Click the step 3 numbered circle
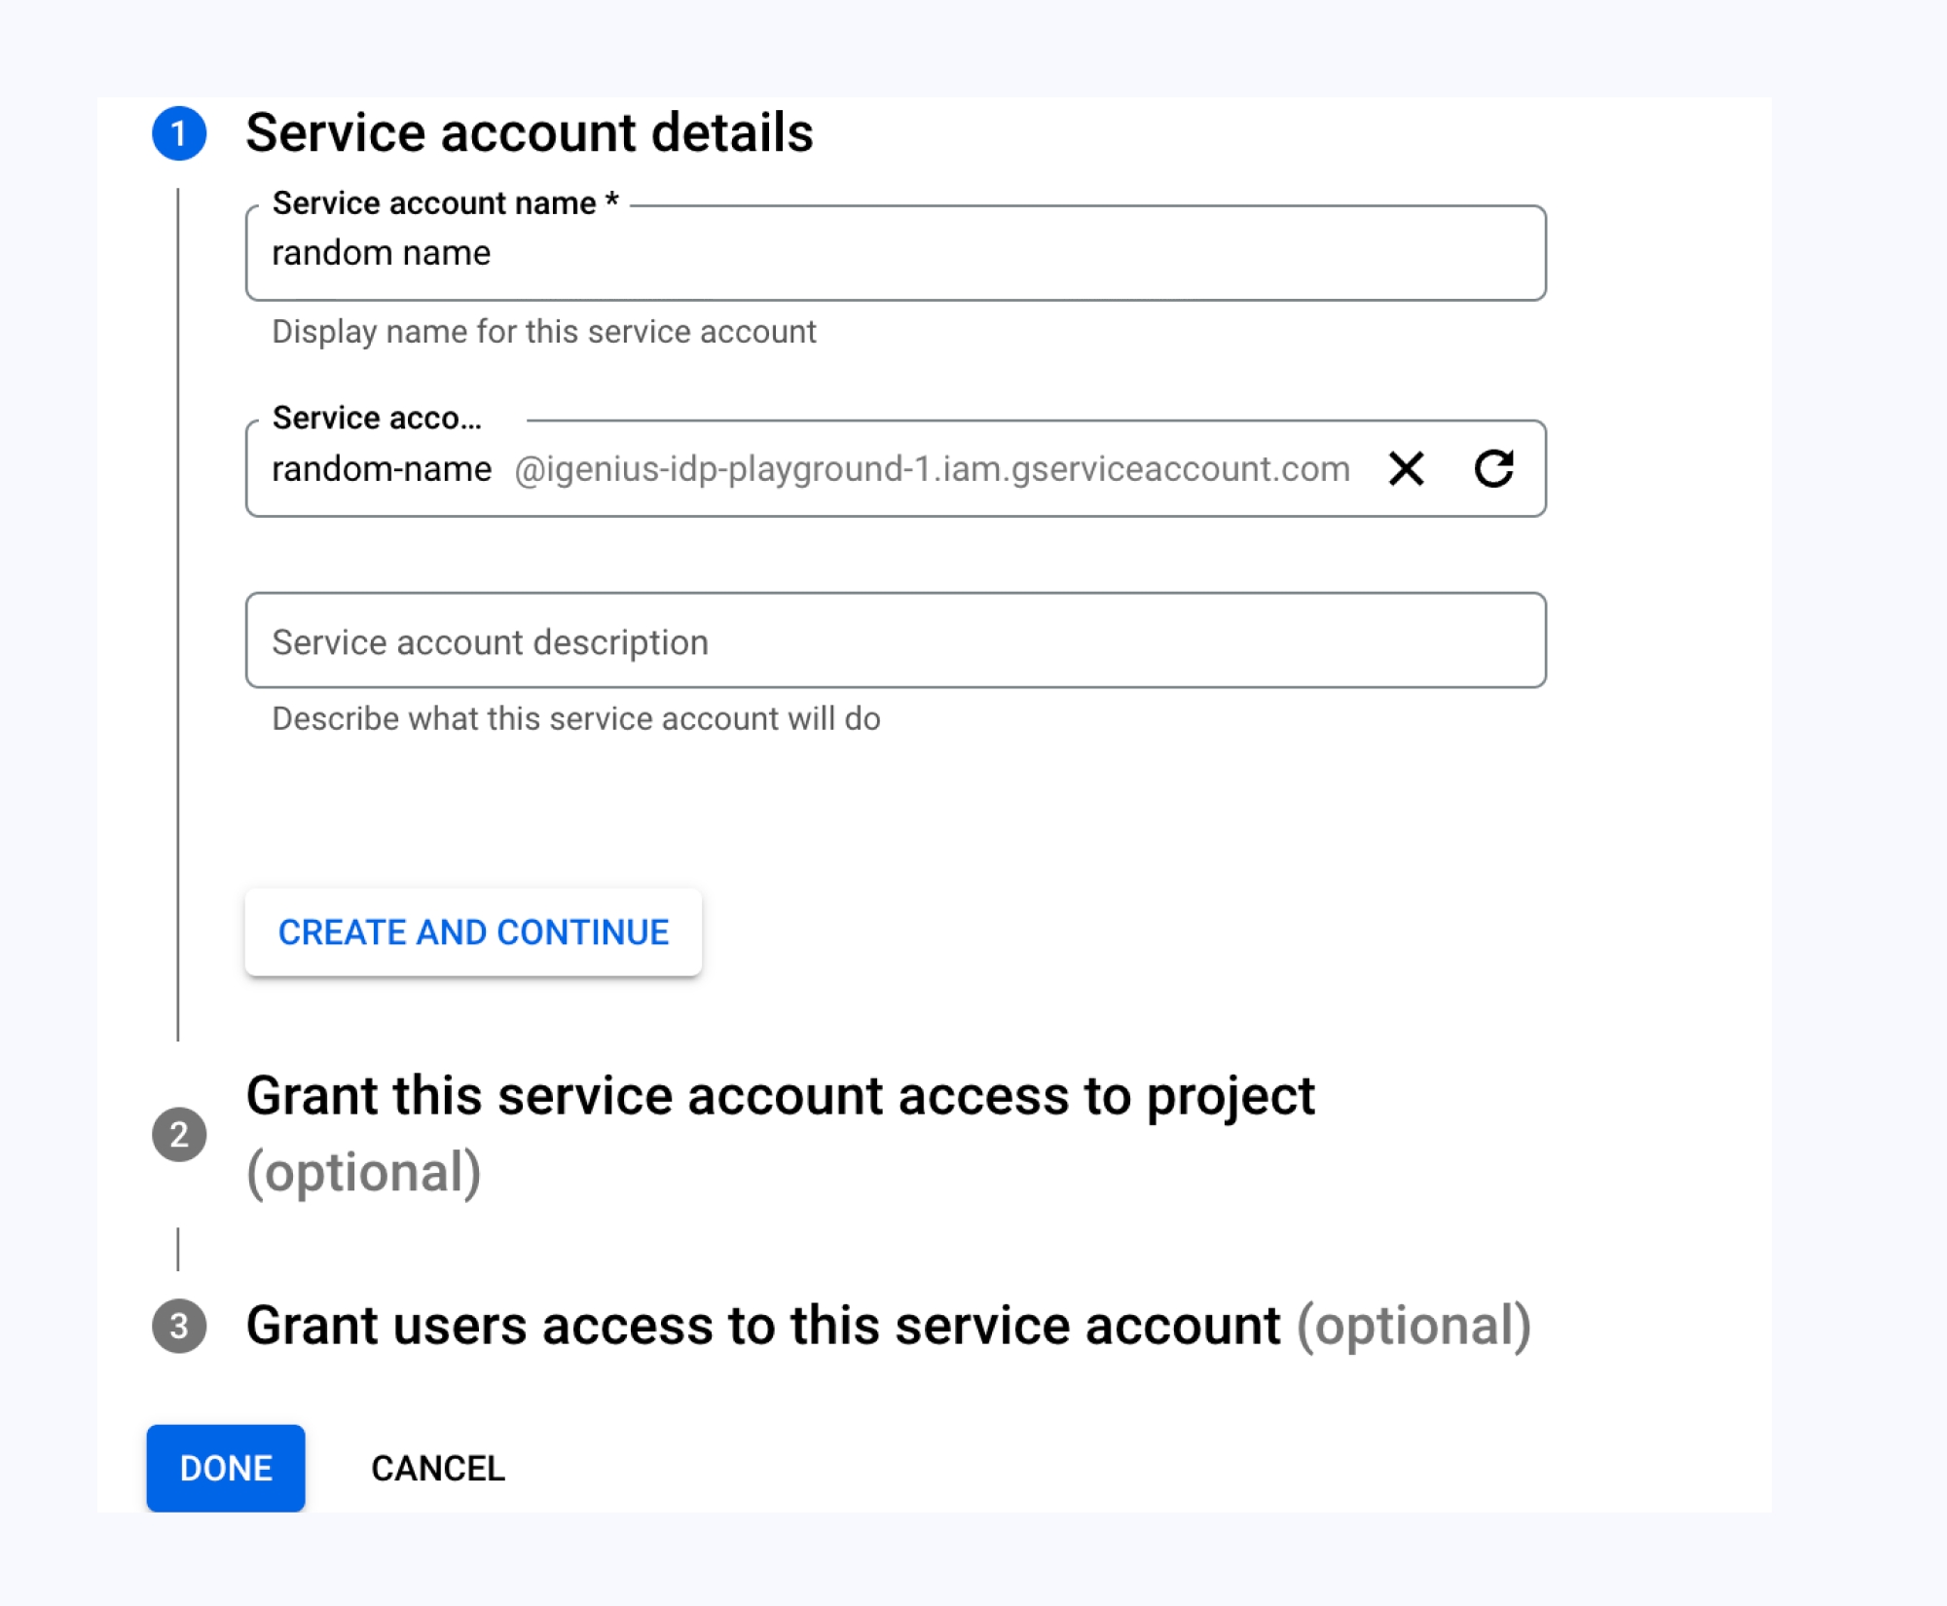Viewport: 1947px width, 1606px height. [x=179, y=1326]
